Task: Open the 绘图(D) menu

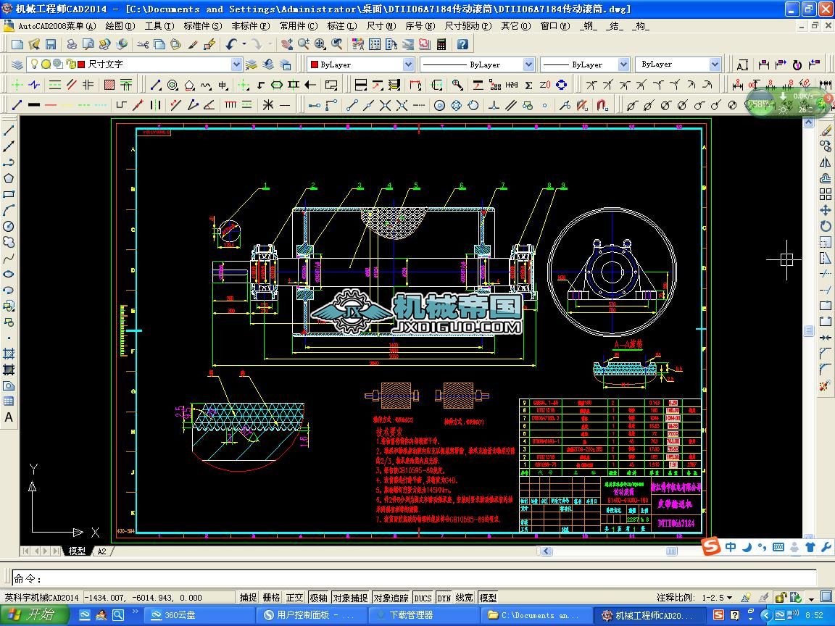Action: (x=120, y=25)
